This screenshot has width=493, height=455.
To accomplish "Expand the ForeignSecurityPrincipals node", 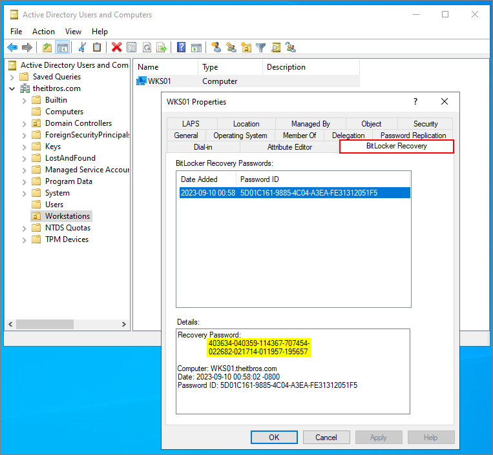I will coord(24,136).
